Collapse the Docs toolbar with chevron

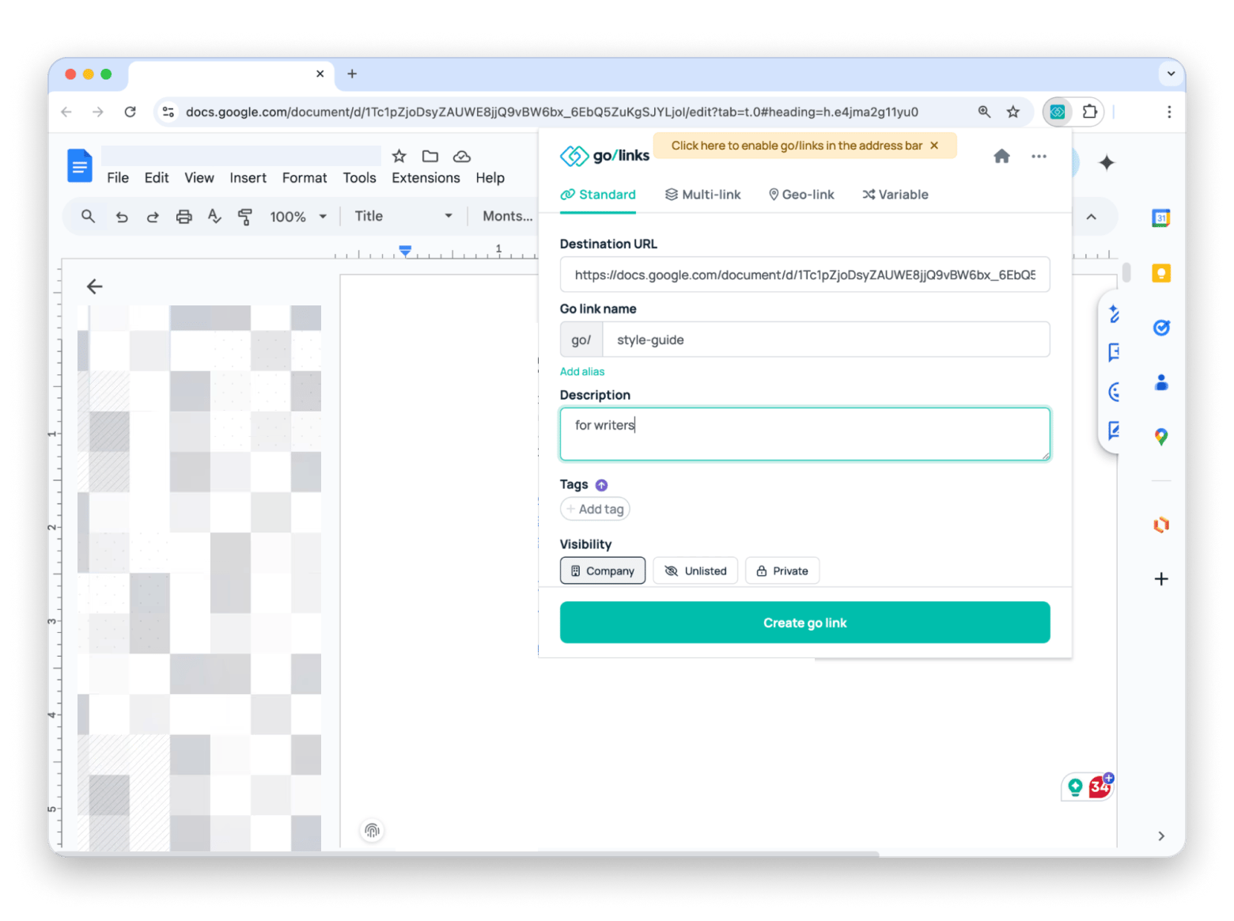[1092, 217]
